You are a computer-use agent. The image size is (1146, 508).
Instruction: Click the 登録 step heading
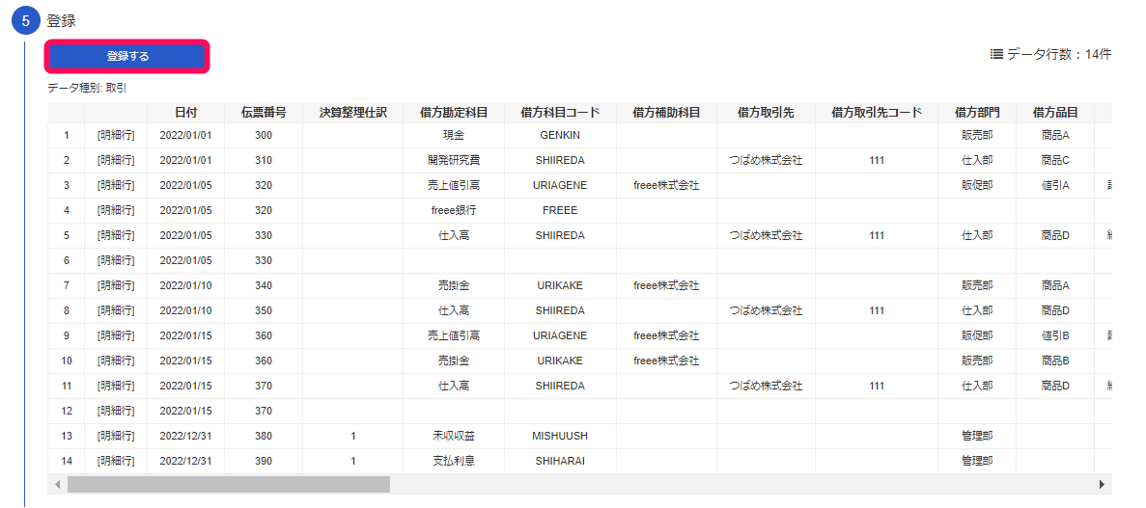pos(61,21)
